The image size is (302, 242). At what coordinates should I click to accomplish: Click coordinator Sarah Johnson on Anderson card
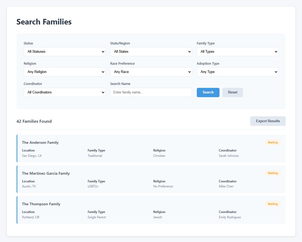229,156
